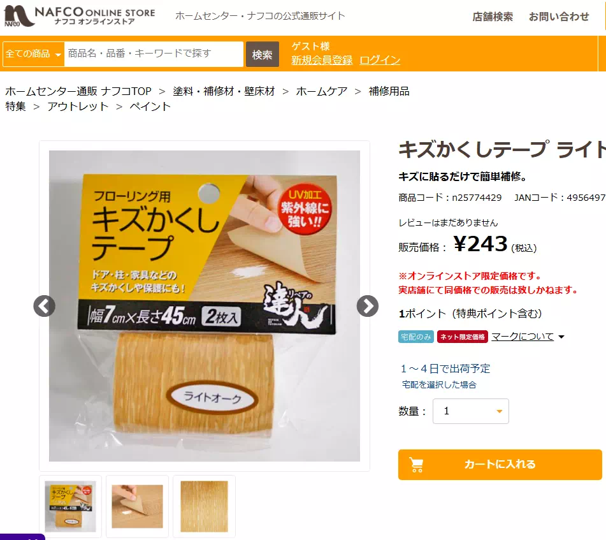Select the tape application thumbnail
This screenshot has height=540, width=606.
137,506
